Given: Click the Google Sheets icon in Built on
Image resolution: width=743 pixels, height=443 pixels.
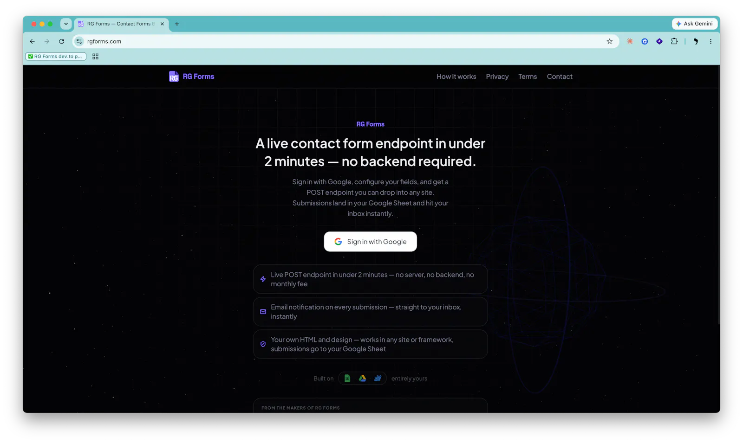Looking at the screenshot, I should [x=347, y=379].
